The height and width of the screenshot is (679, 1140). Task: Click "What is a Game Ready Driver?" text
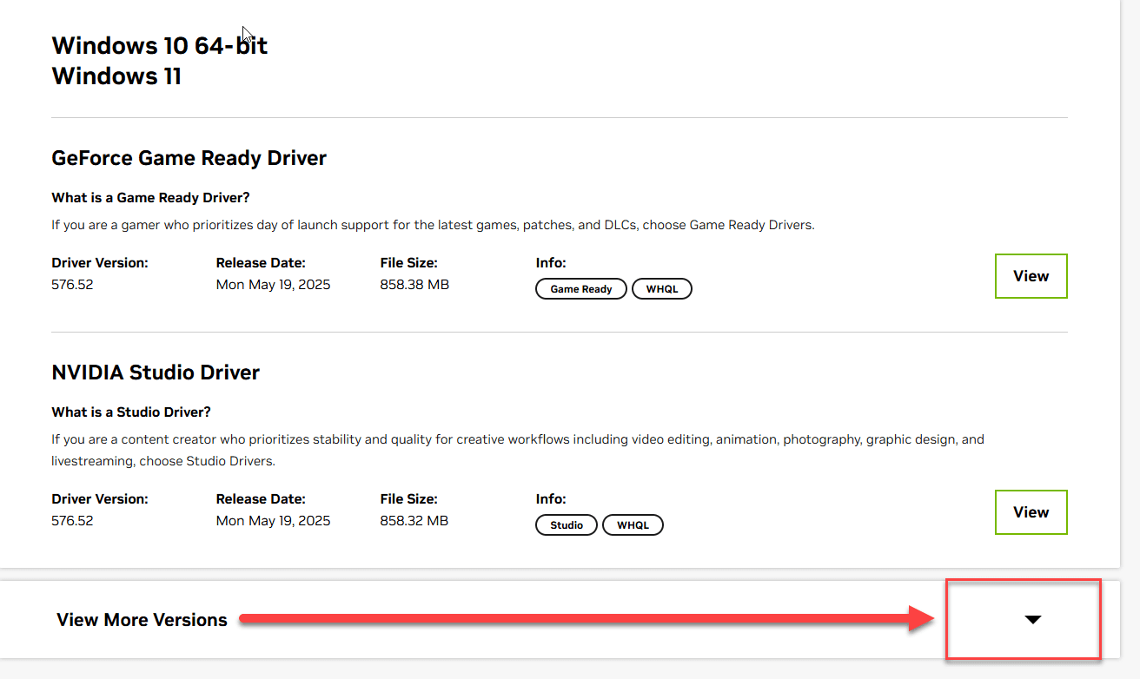click(x=150, y=198)
